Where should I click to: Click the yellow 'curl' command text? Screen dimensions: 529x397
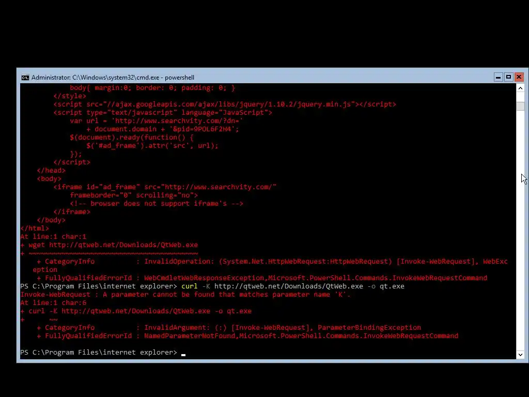[x=189, y=286]
